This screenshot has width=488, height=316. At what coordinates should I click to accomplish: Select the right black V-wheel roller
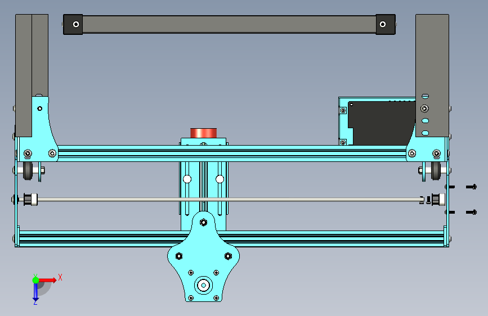[x=436, y=170]
